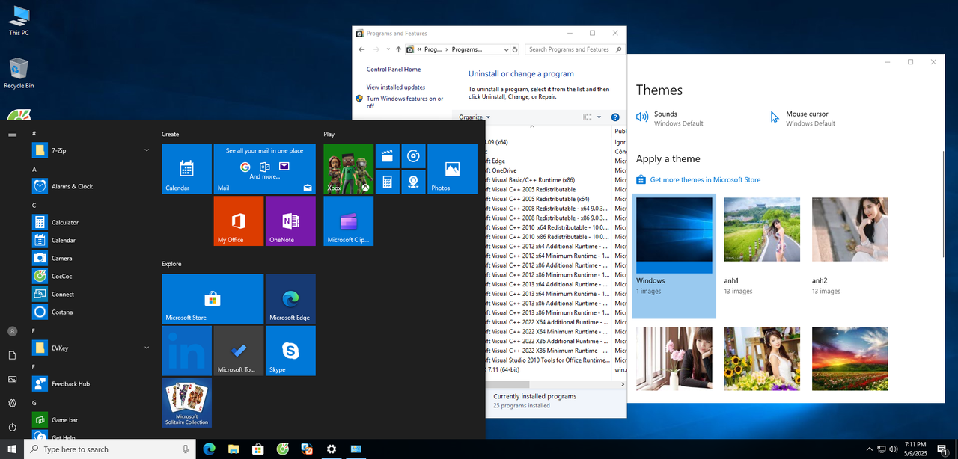
Task: Open the Photos tile
Action: (x=452, y=169)
